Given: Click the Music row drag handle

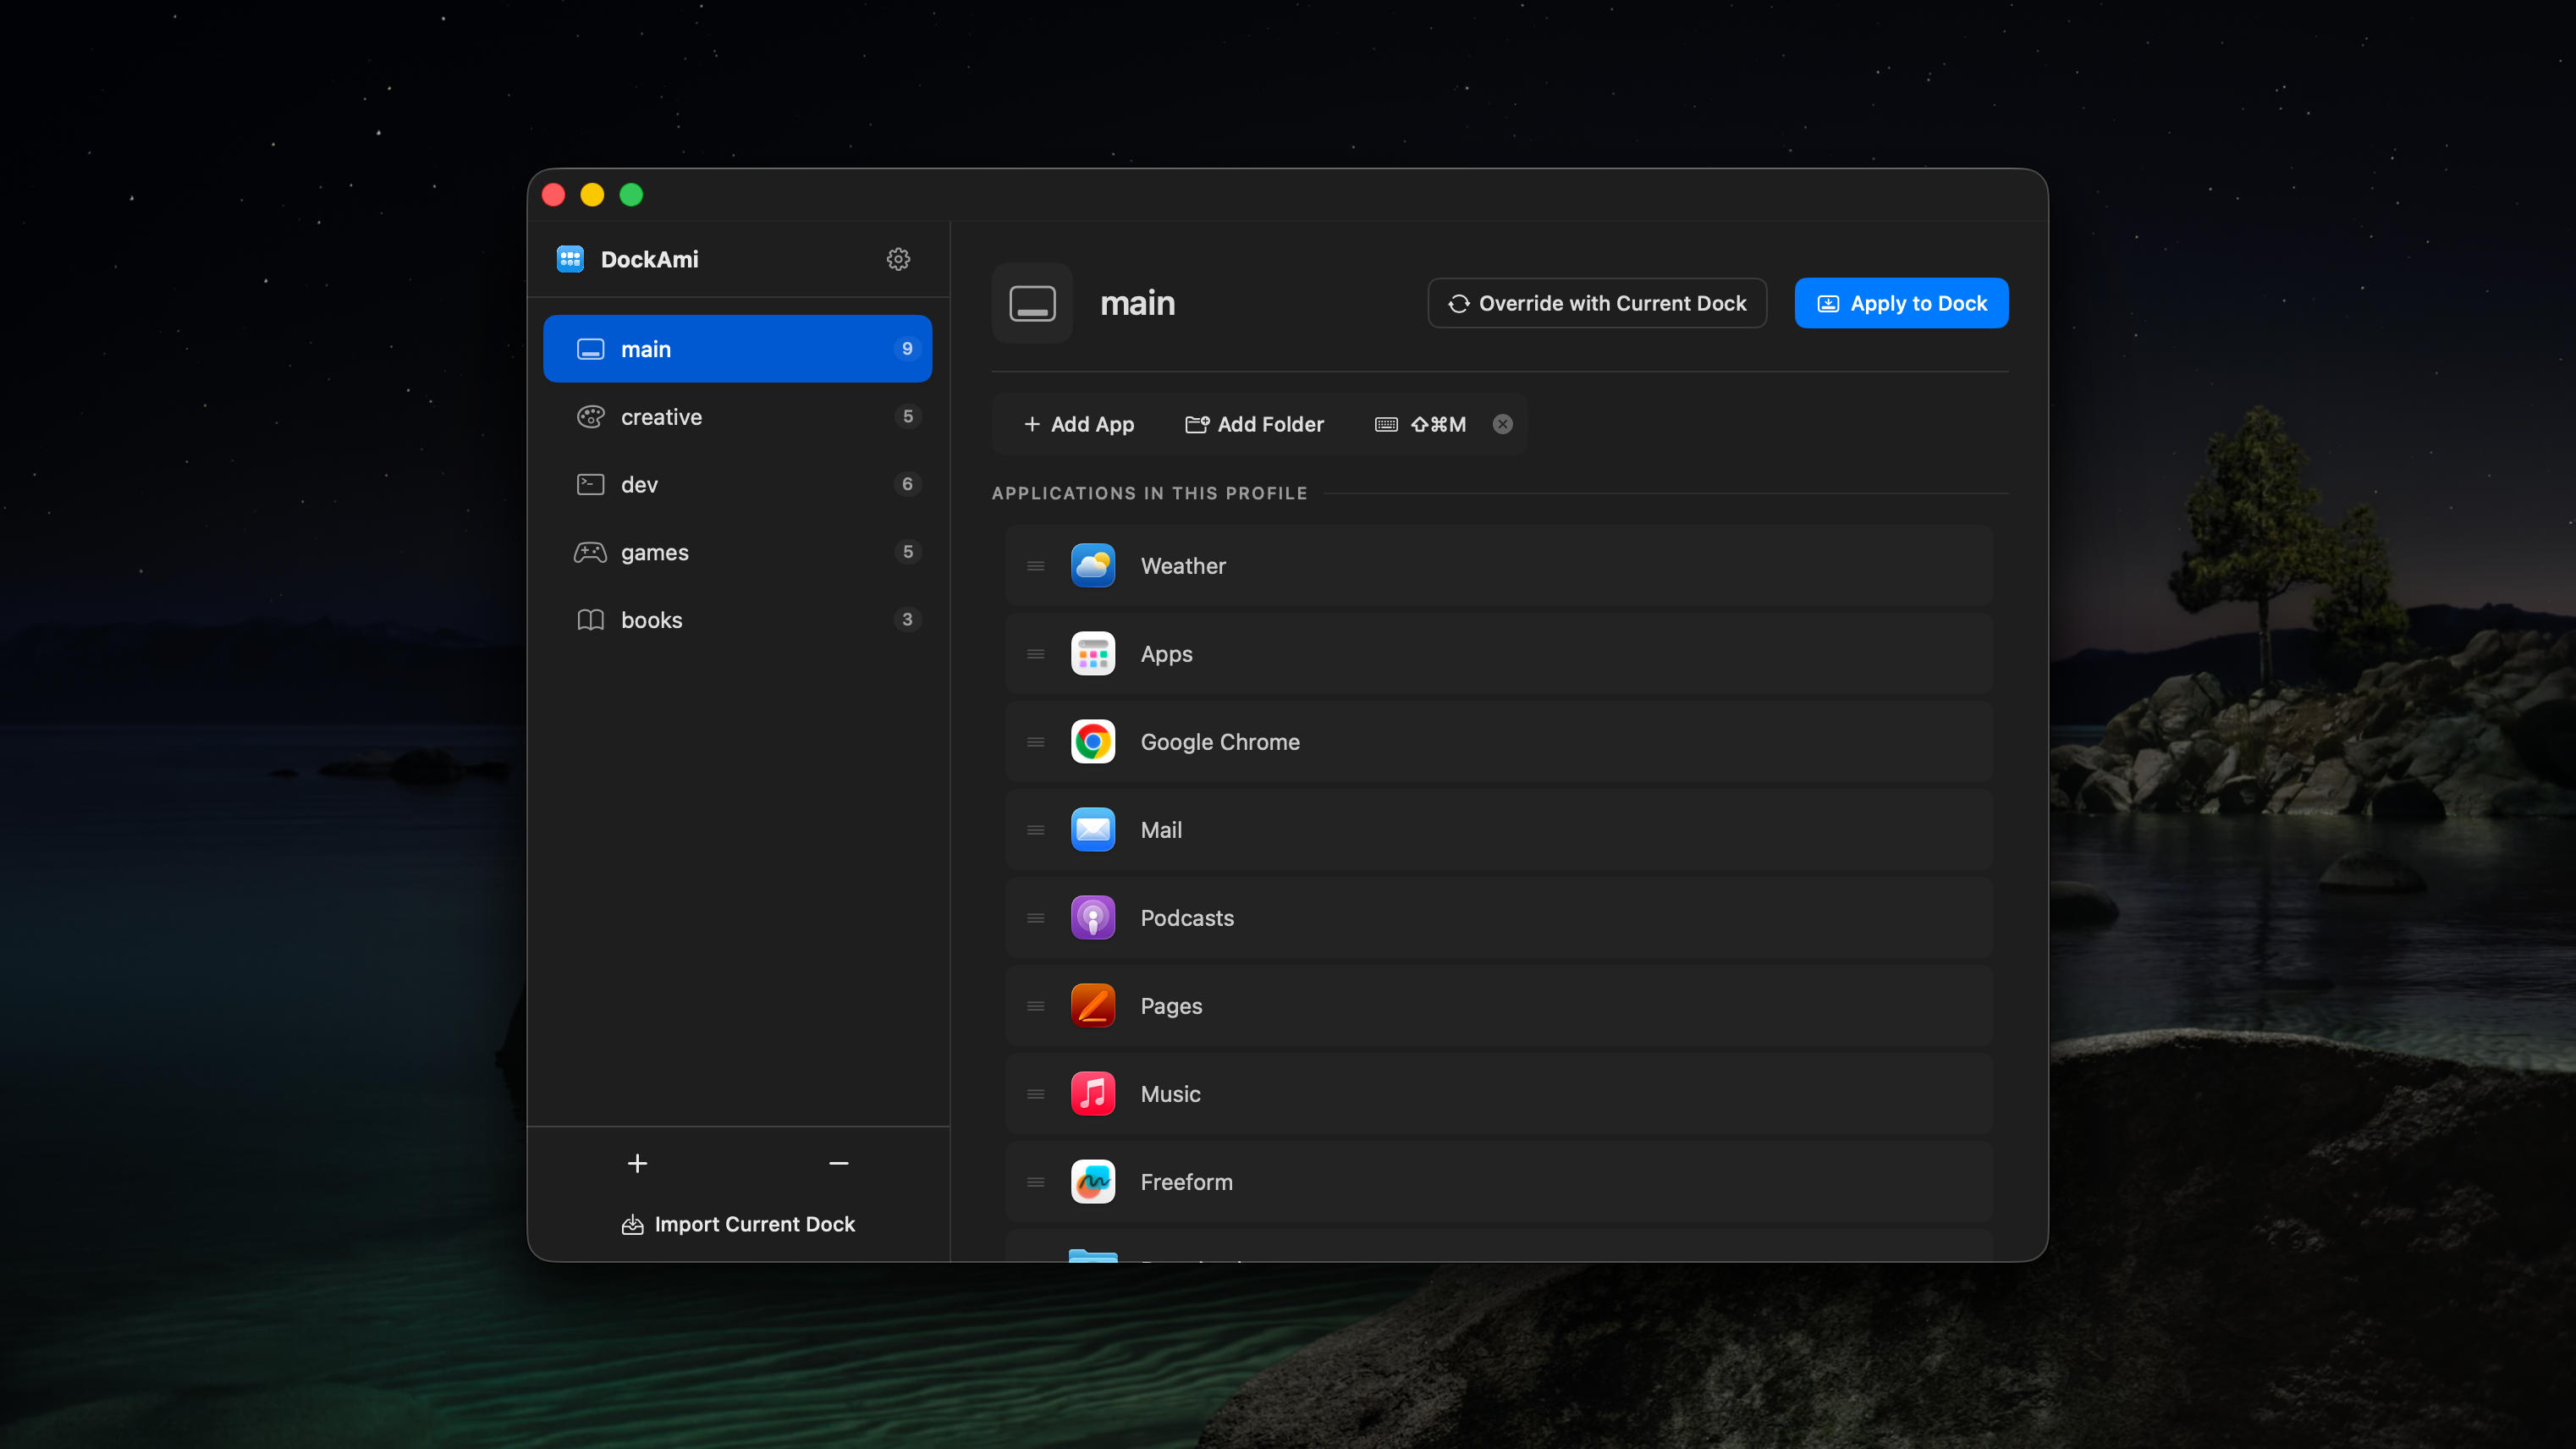Looking at the screenshot, I should (1035, 1094).
